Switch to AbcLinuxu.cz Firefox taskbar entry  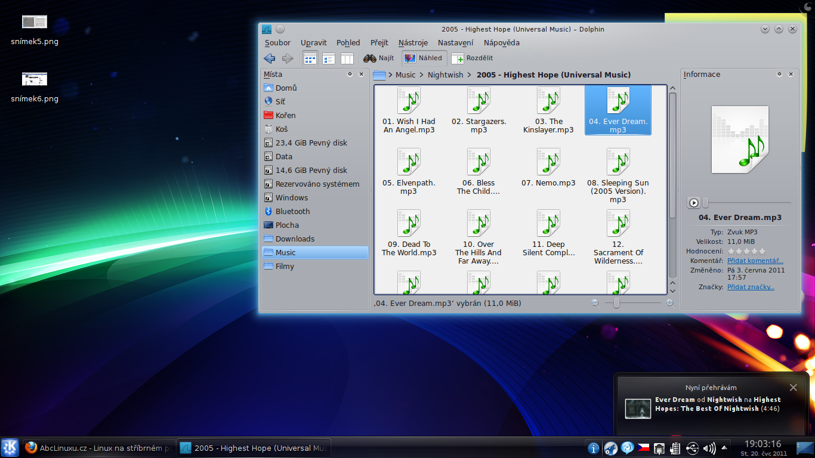(99, 448)
